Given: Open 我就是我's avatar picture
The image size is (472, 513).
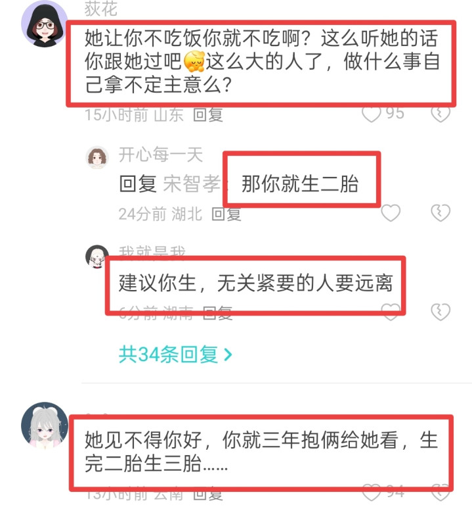Looking at the screenshot, I should pyautogui.click(x=97, y=256).
